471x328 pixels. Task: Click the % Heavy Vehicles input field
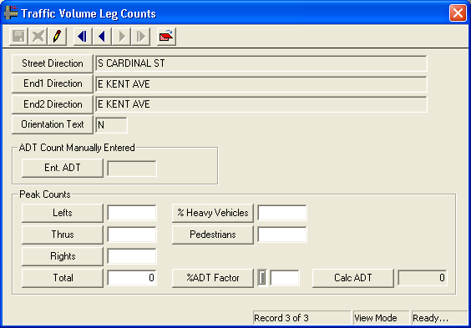pos(282,213)
